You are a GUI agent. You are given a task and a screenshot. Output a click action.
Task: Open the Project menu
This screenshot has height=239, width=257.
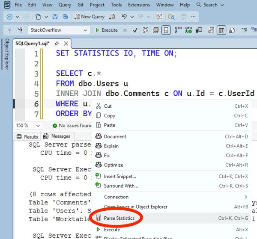pyautogui.click(x=97, y=5)
